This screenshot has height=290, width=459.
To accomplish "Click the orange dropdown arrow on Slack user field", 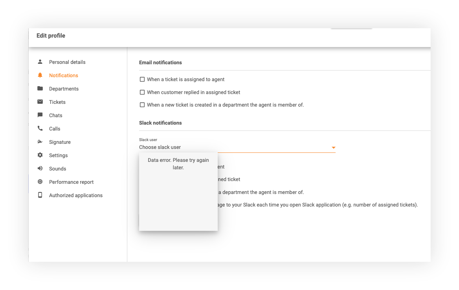I will click(x=333, y=147).
